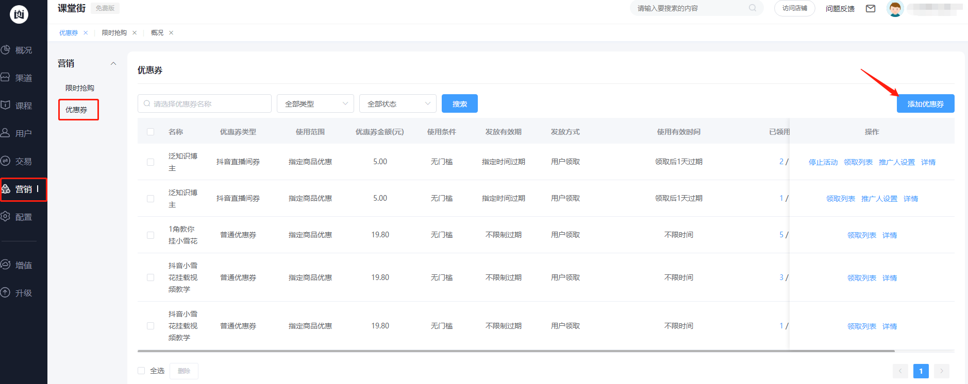Click the search magnifier icon in the top bar
968x384 pixels.
(x=753, y=8)
